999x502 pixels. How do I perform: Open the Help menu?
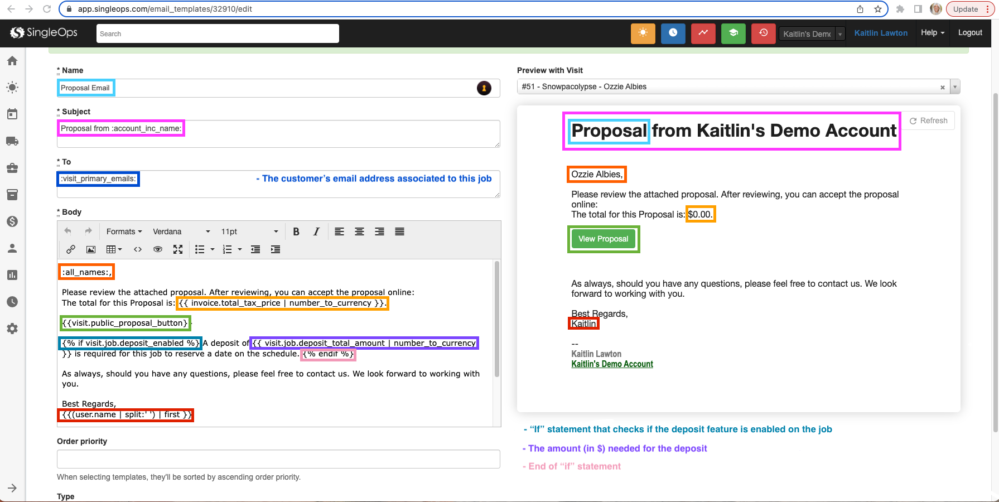(x=932, y=33)
